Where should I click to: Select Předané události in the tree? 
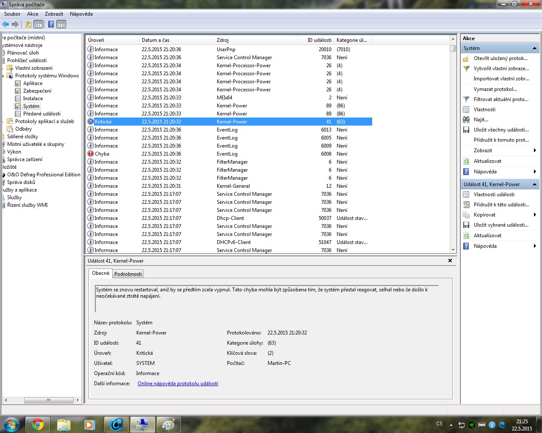tap(42, 114)
